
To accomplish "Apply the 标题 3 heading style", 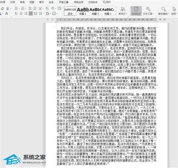I will (x=108, y=11).
